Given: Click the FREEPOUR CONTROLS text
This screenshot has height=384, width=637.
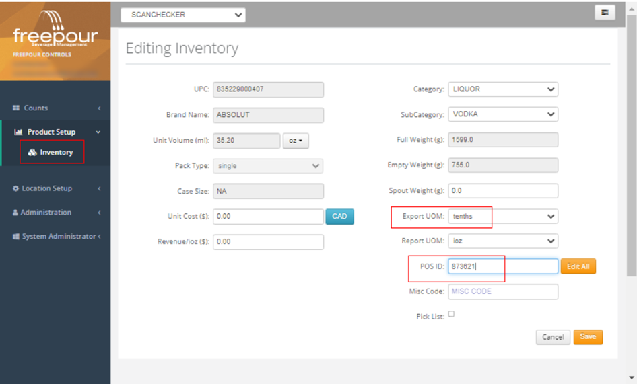Looking at the screenshot, I should pyautogui.click(x=42, y=54).
